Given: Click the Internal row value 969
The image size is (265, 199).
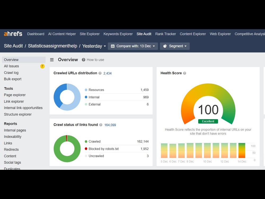Looking at the screenshot, I should click(x=146, y=97).
